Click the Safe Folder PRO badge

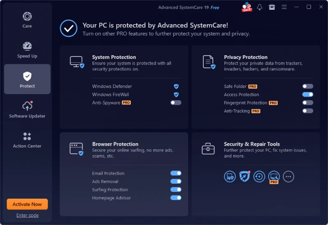point(253,86)
